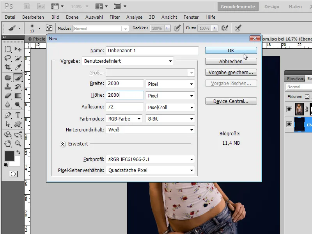Hide the dark background layer
The width and height of the screenshot is (312, 234).
[x=289, y=124]
